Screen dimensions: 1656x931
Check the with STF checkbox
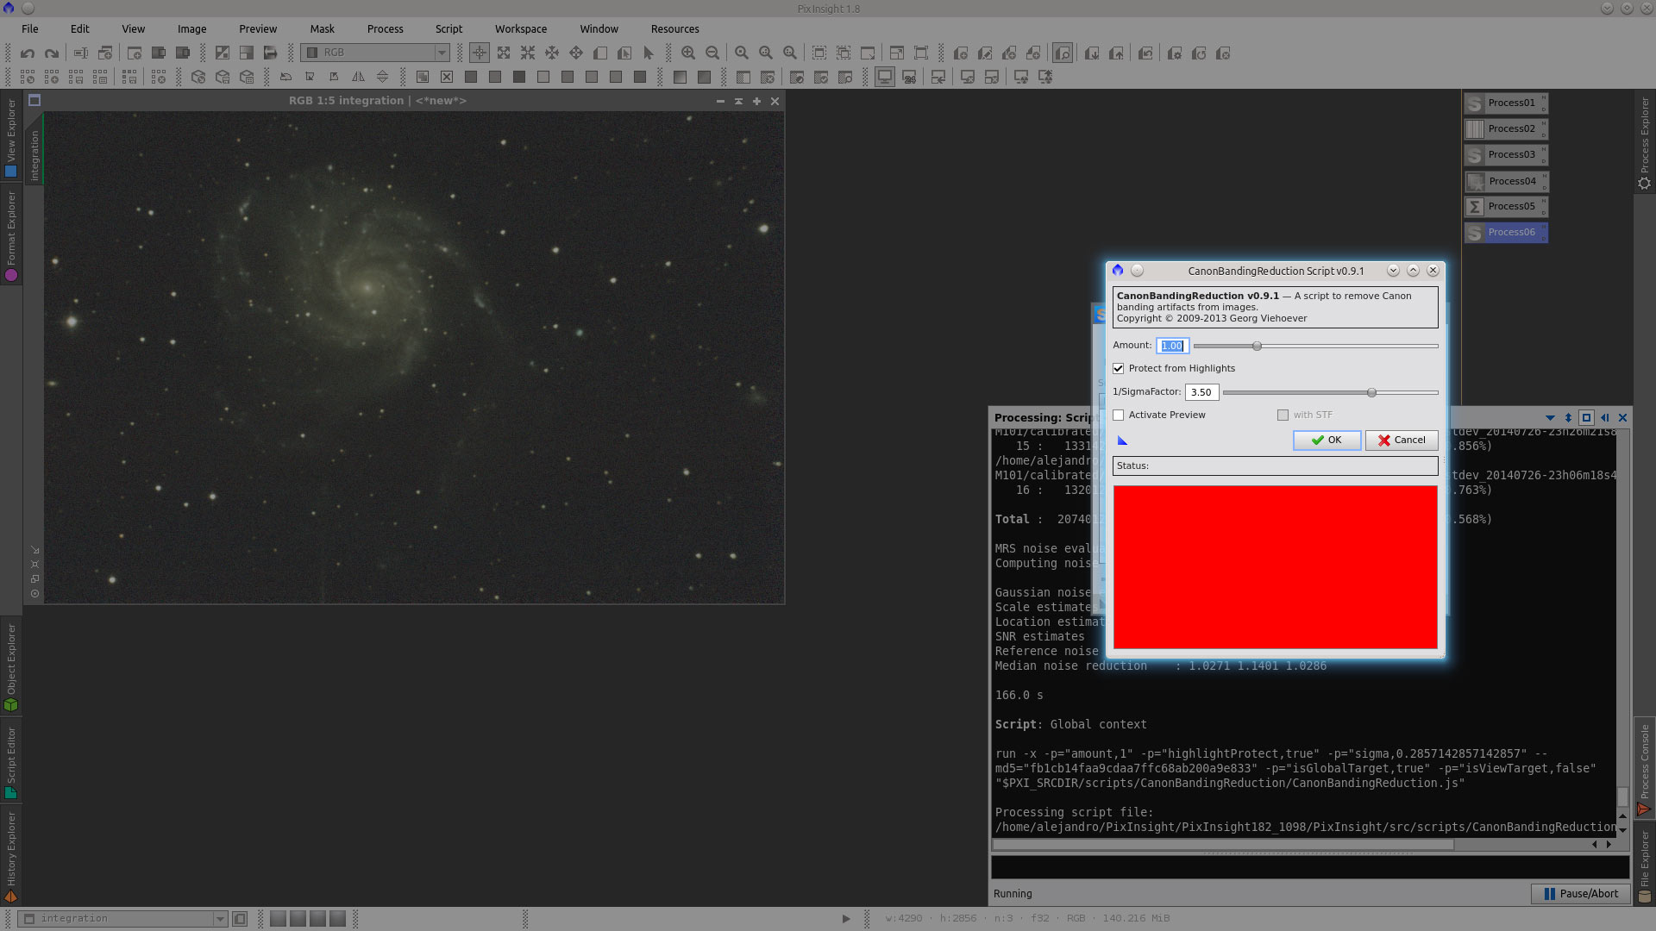[x=1283, y=415]
